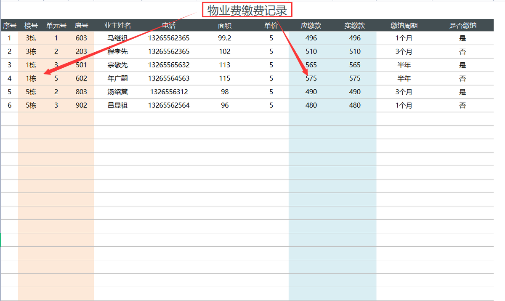Image resolution: width=505 pixels, height=301 pixels.
Task: Click the 房号 column header
Action: [82, 25]
